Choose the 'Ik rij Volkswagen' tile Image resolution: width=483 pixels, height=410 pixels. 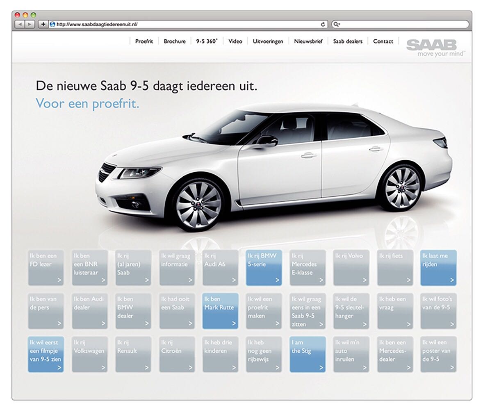click(90, 354)
